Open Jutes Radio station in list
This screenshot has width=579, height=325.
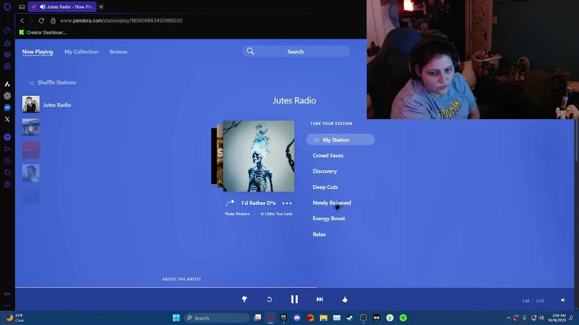point(57,105)
